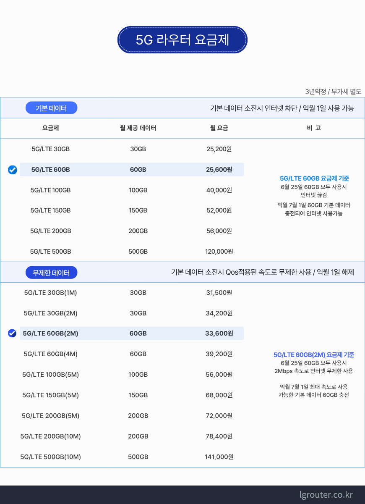Click the 120,000원 monthly fee

coord(219,252)
